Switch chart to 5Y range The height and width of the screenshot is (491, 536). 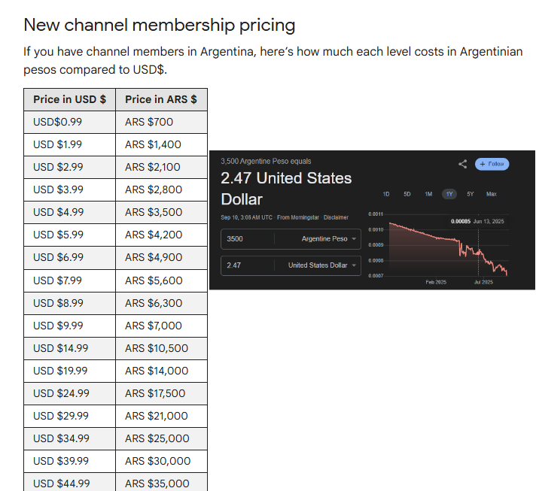[x=471, y=194]
